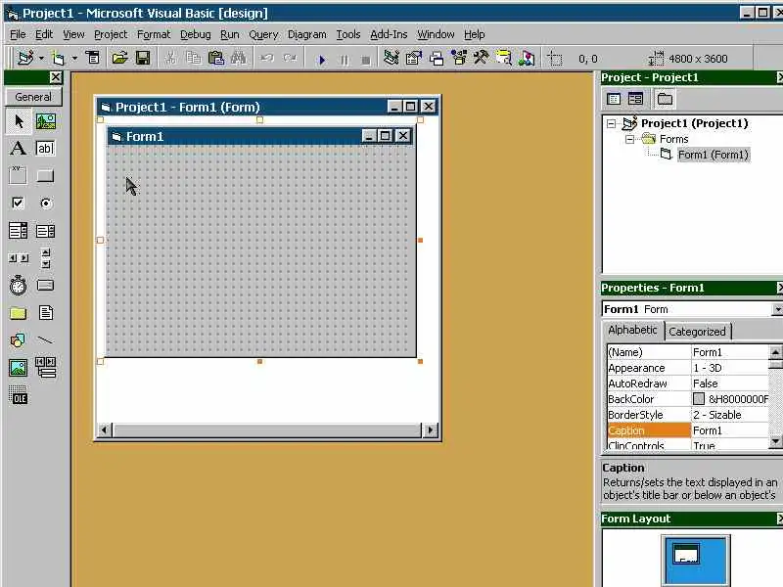Open the Query menu
The height and width of the screenshot is (587, 783).
click(x=263, y=34)
